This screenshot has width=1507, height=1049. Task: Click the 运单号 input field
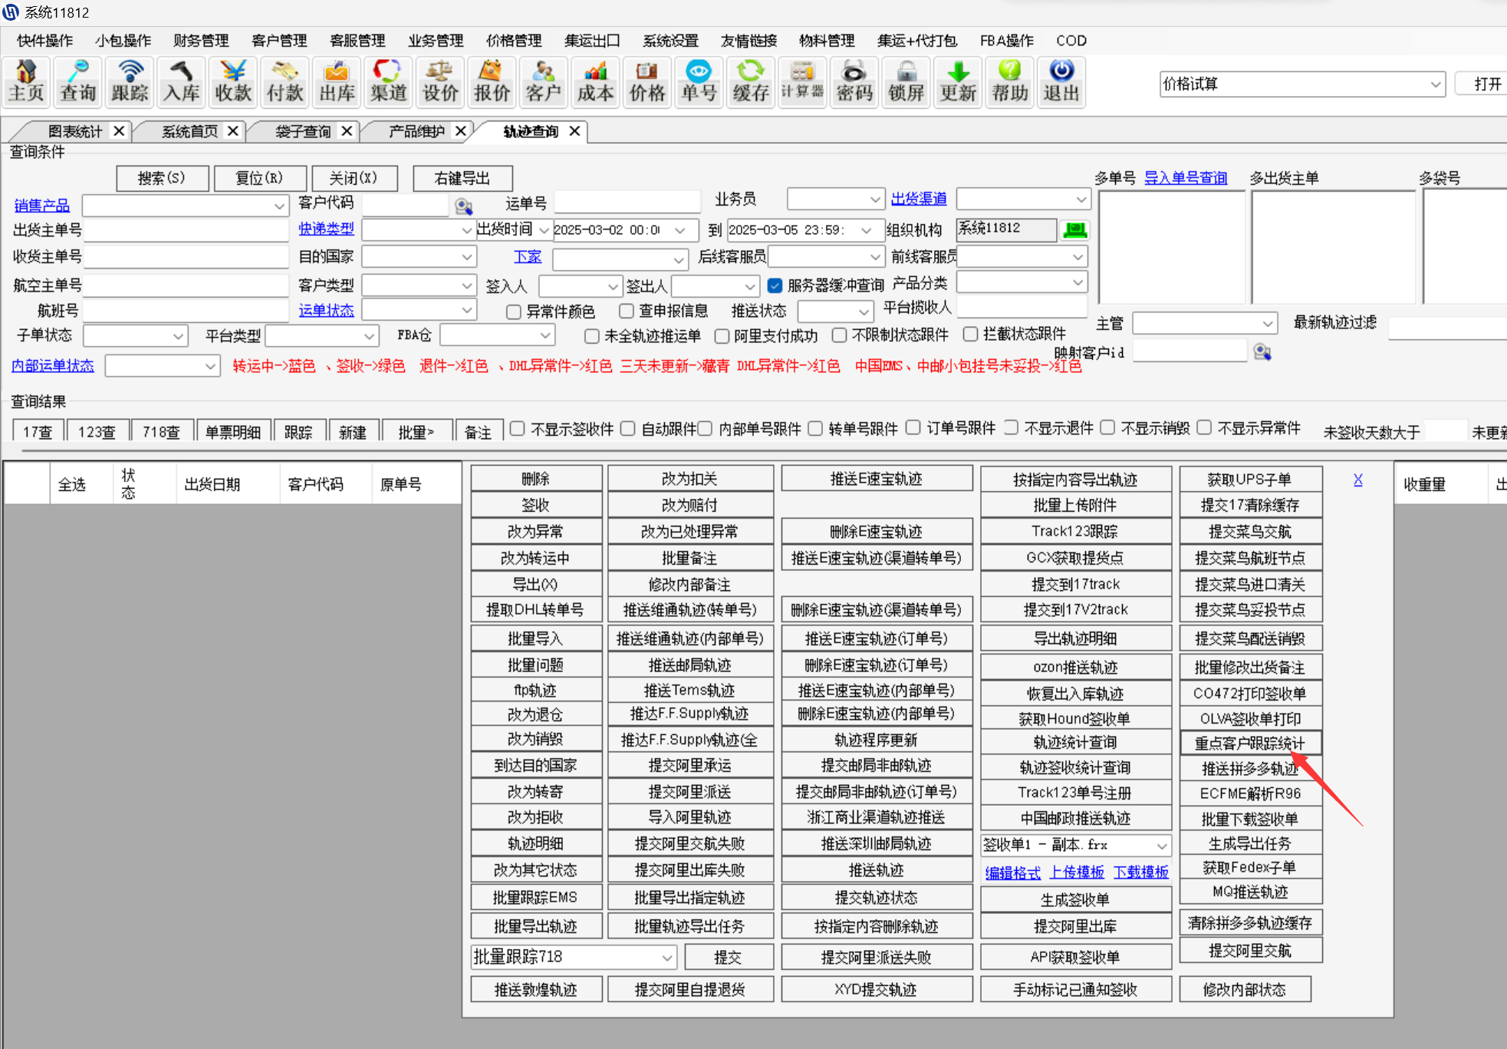pos(627,203)
